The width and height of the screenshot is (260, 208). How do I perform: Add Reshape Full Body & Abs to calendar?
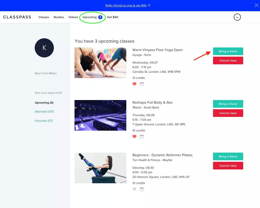pos(142,137)
